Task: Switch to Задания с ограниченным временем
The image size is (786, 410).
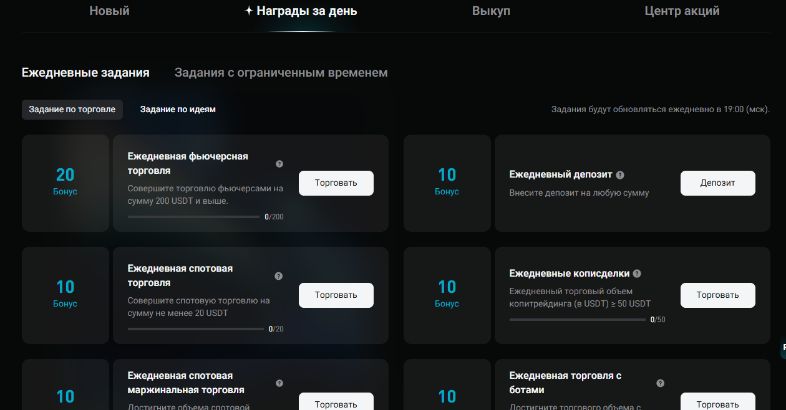Action: pyautogui.click(x=281, y=73)
